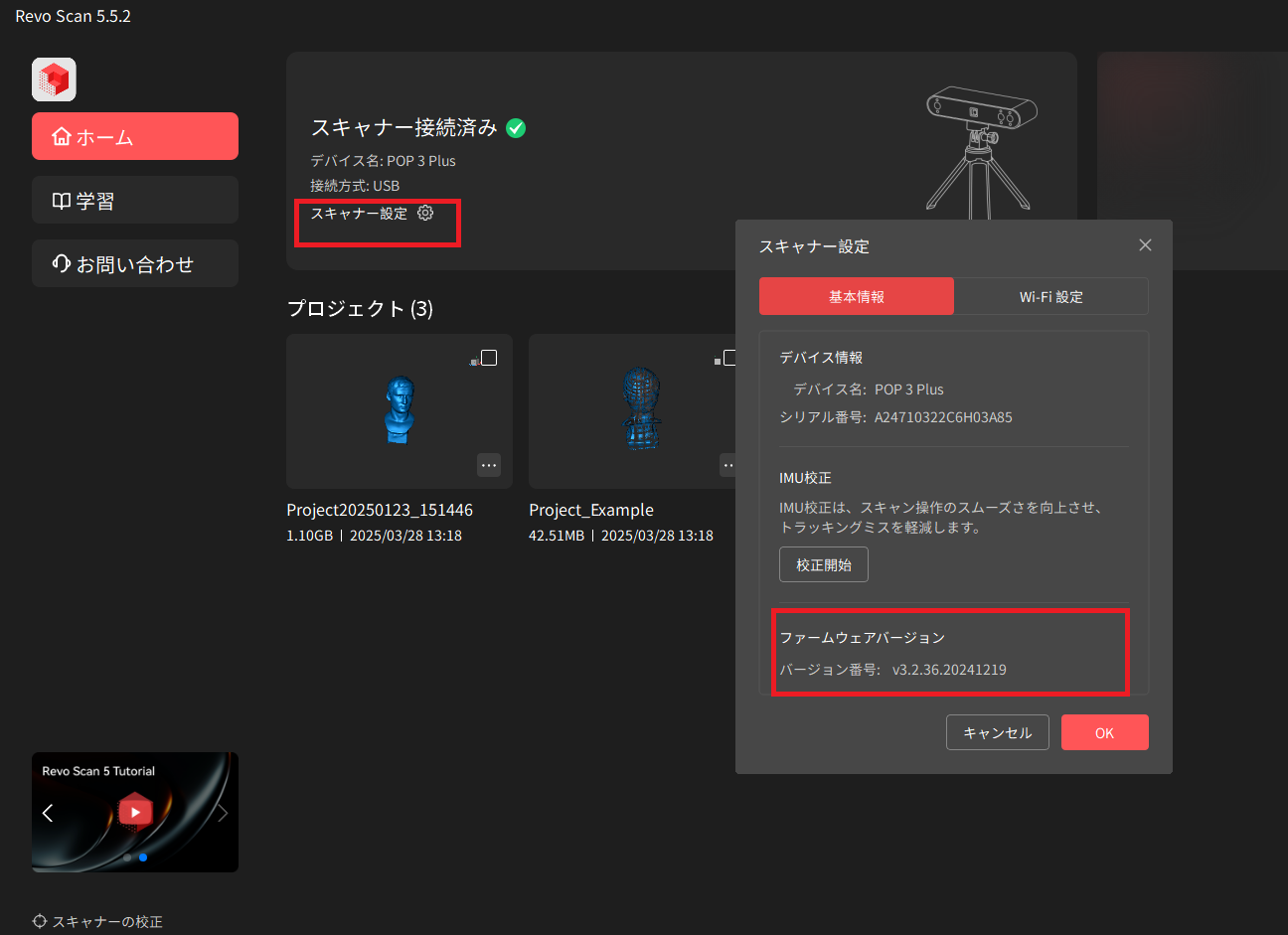Click the green connected checkmark icon
Image resolution: width=1288 pixels, height=935 pixels.
pos(516,127)
